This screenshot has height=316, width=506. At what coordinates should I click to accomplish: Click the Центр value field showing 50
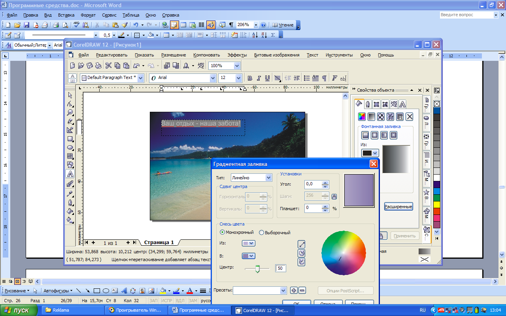[x=281, y=269]
